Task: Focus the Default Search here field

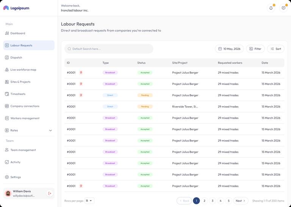Action: [109, 49]
